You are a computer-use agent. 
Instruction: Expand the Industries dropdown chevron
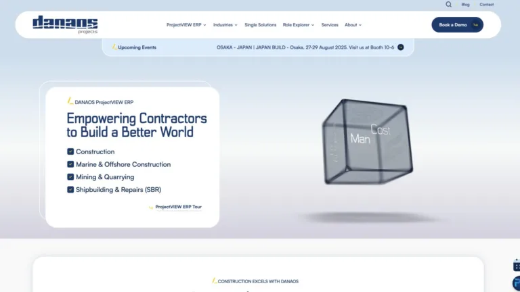[236, 25]
